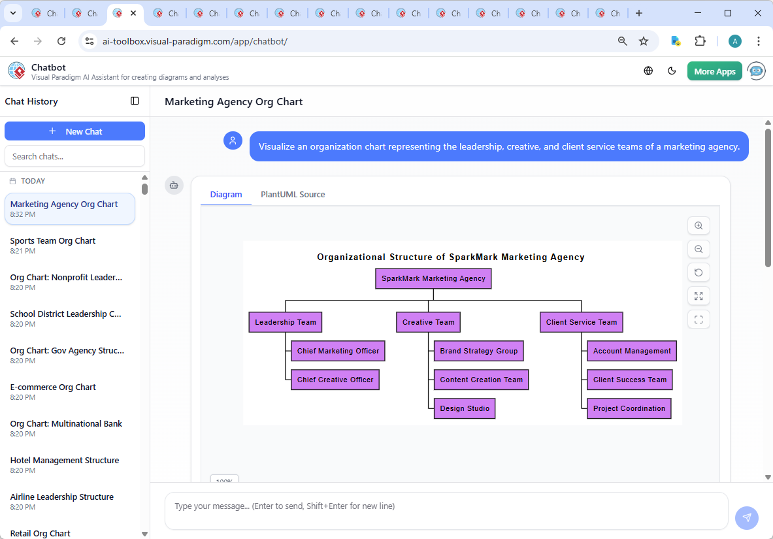This screenshot has width=773, height=539.
Task: Start a New Chat
Action: [74, 131]
